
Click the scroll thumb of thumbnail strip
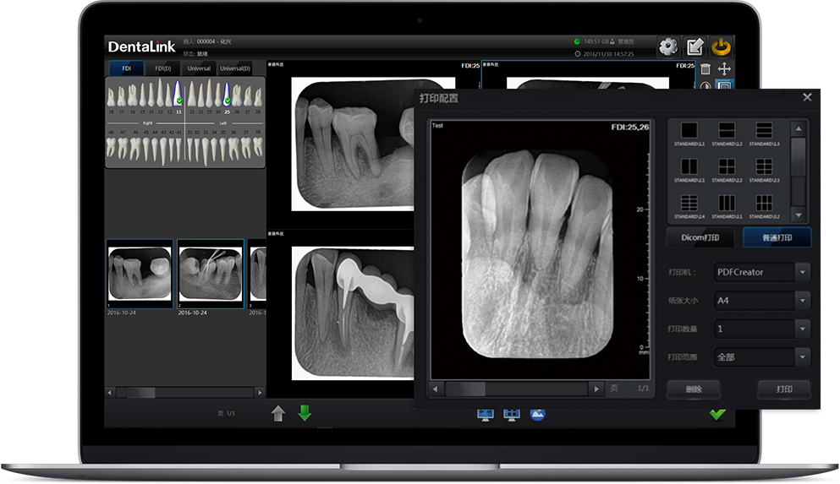click(x=141, y=393)
